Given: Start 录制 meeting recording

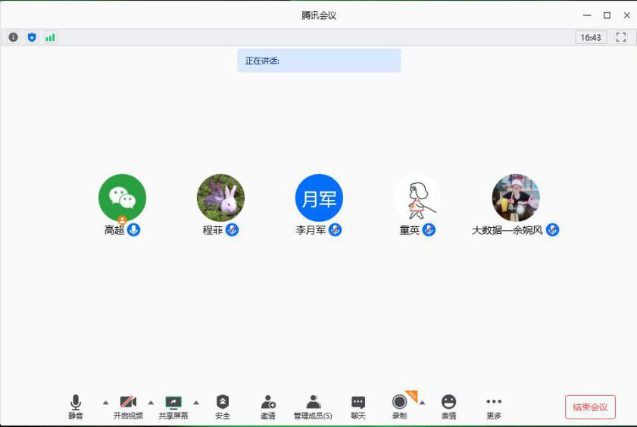Looking at the screenshot, I should (x=399, y=406).
